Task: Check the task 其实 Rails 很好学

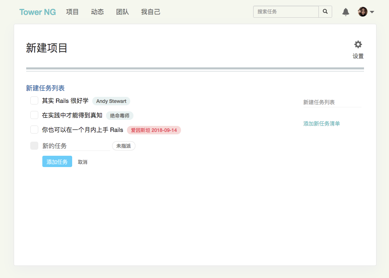Action: click(34, 100)
